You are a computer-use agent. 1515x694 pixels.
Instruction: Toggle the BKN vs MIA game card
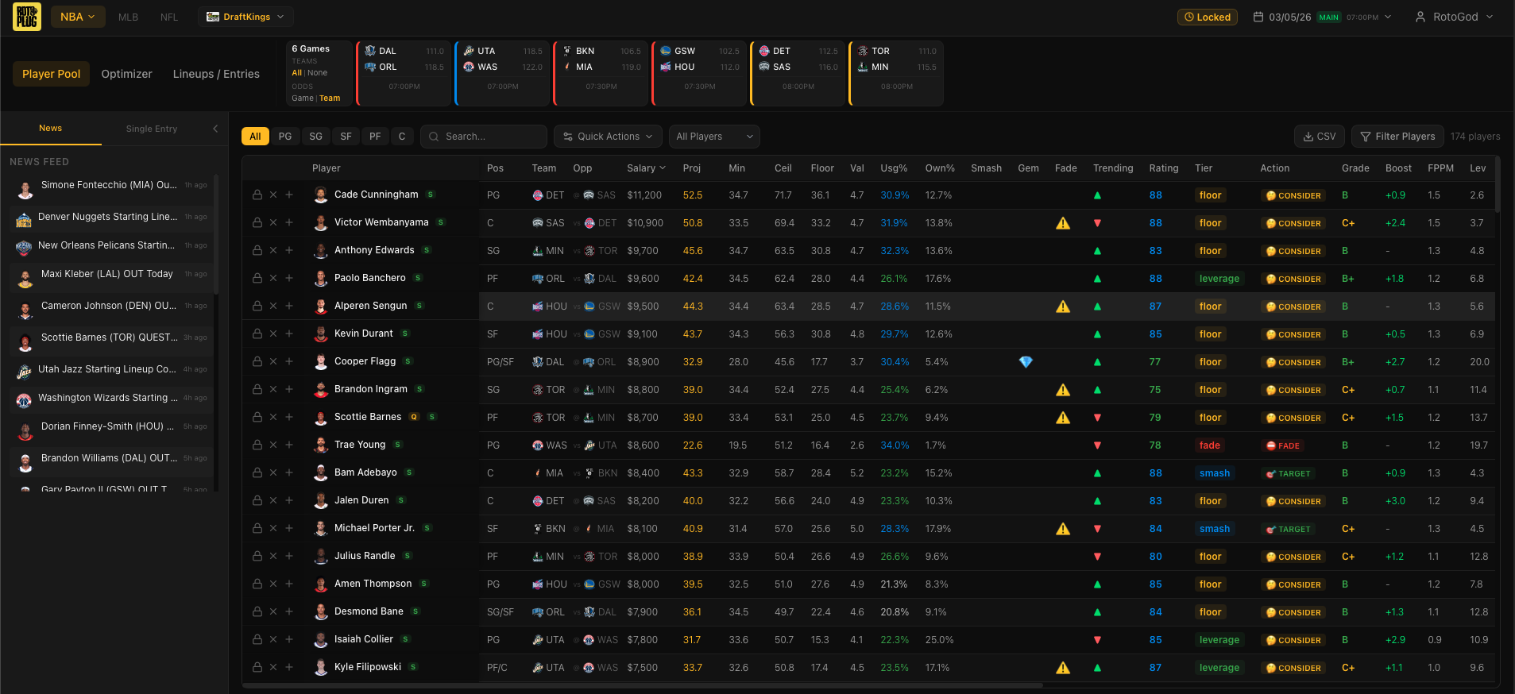pyautogui.click(x=601, y=73)
